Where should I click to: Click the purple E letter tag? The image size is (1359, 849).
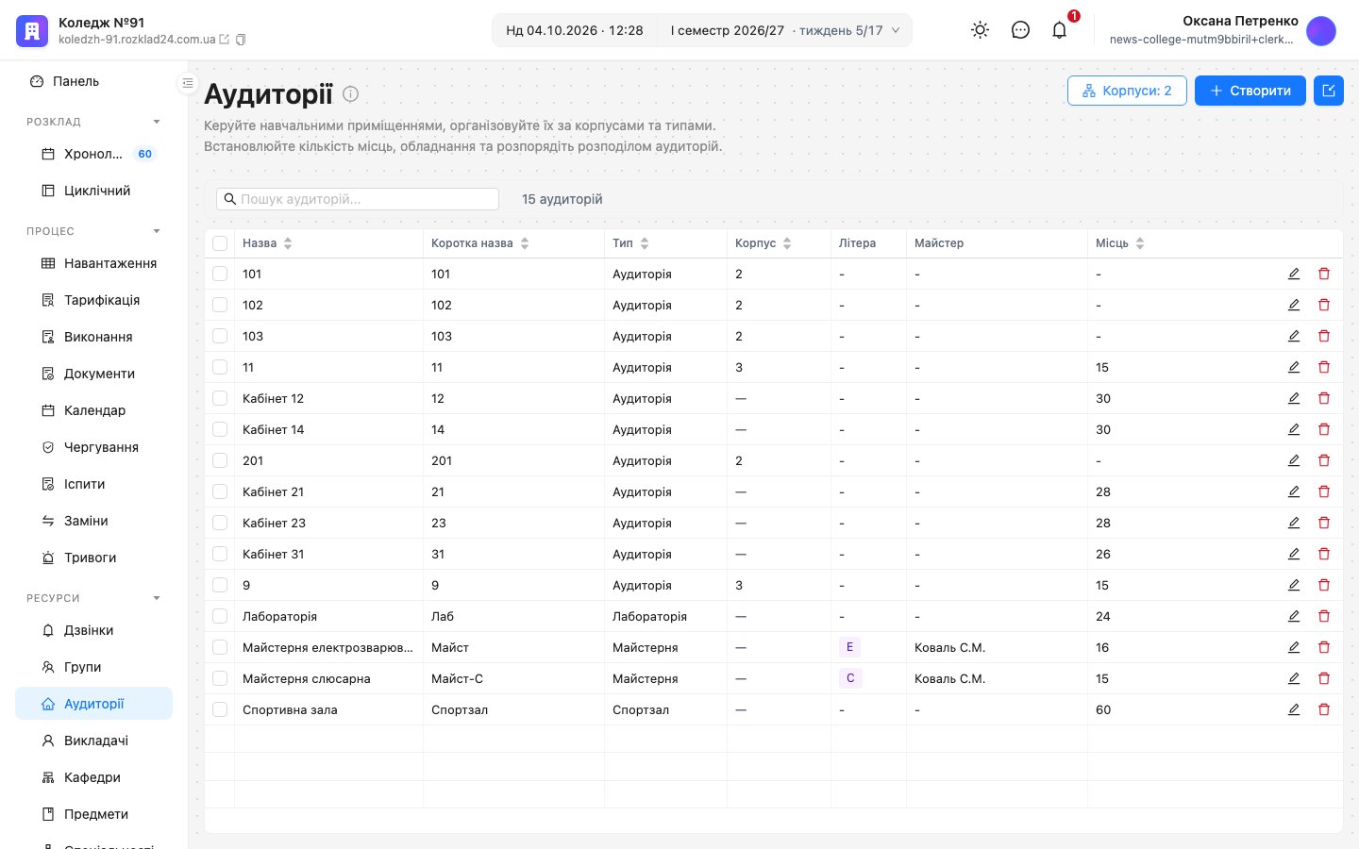[849, 647]
